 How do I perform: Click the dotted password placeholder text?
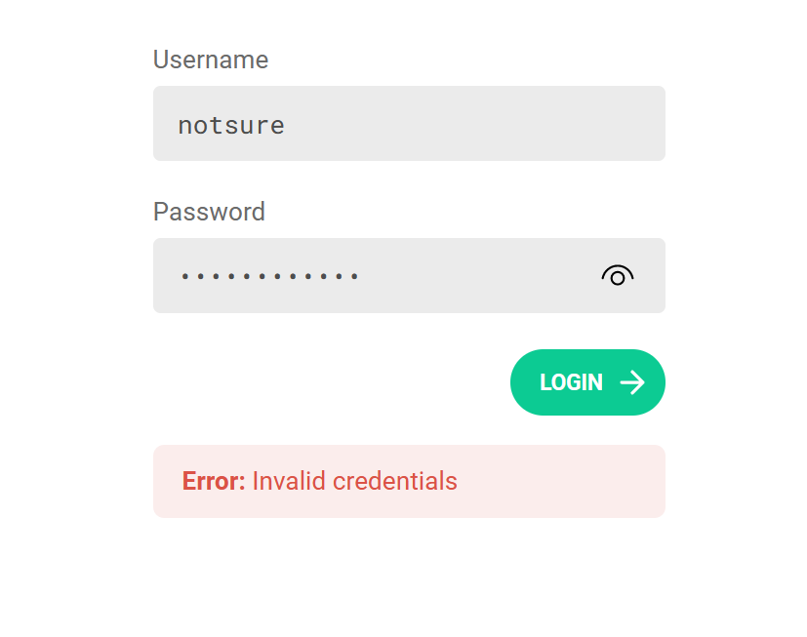click(x=269, y=276)
